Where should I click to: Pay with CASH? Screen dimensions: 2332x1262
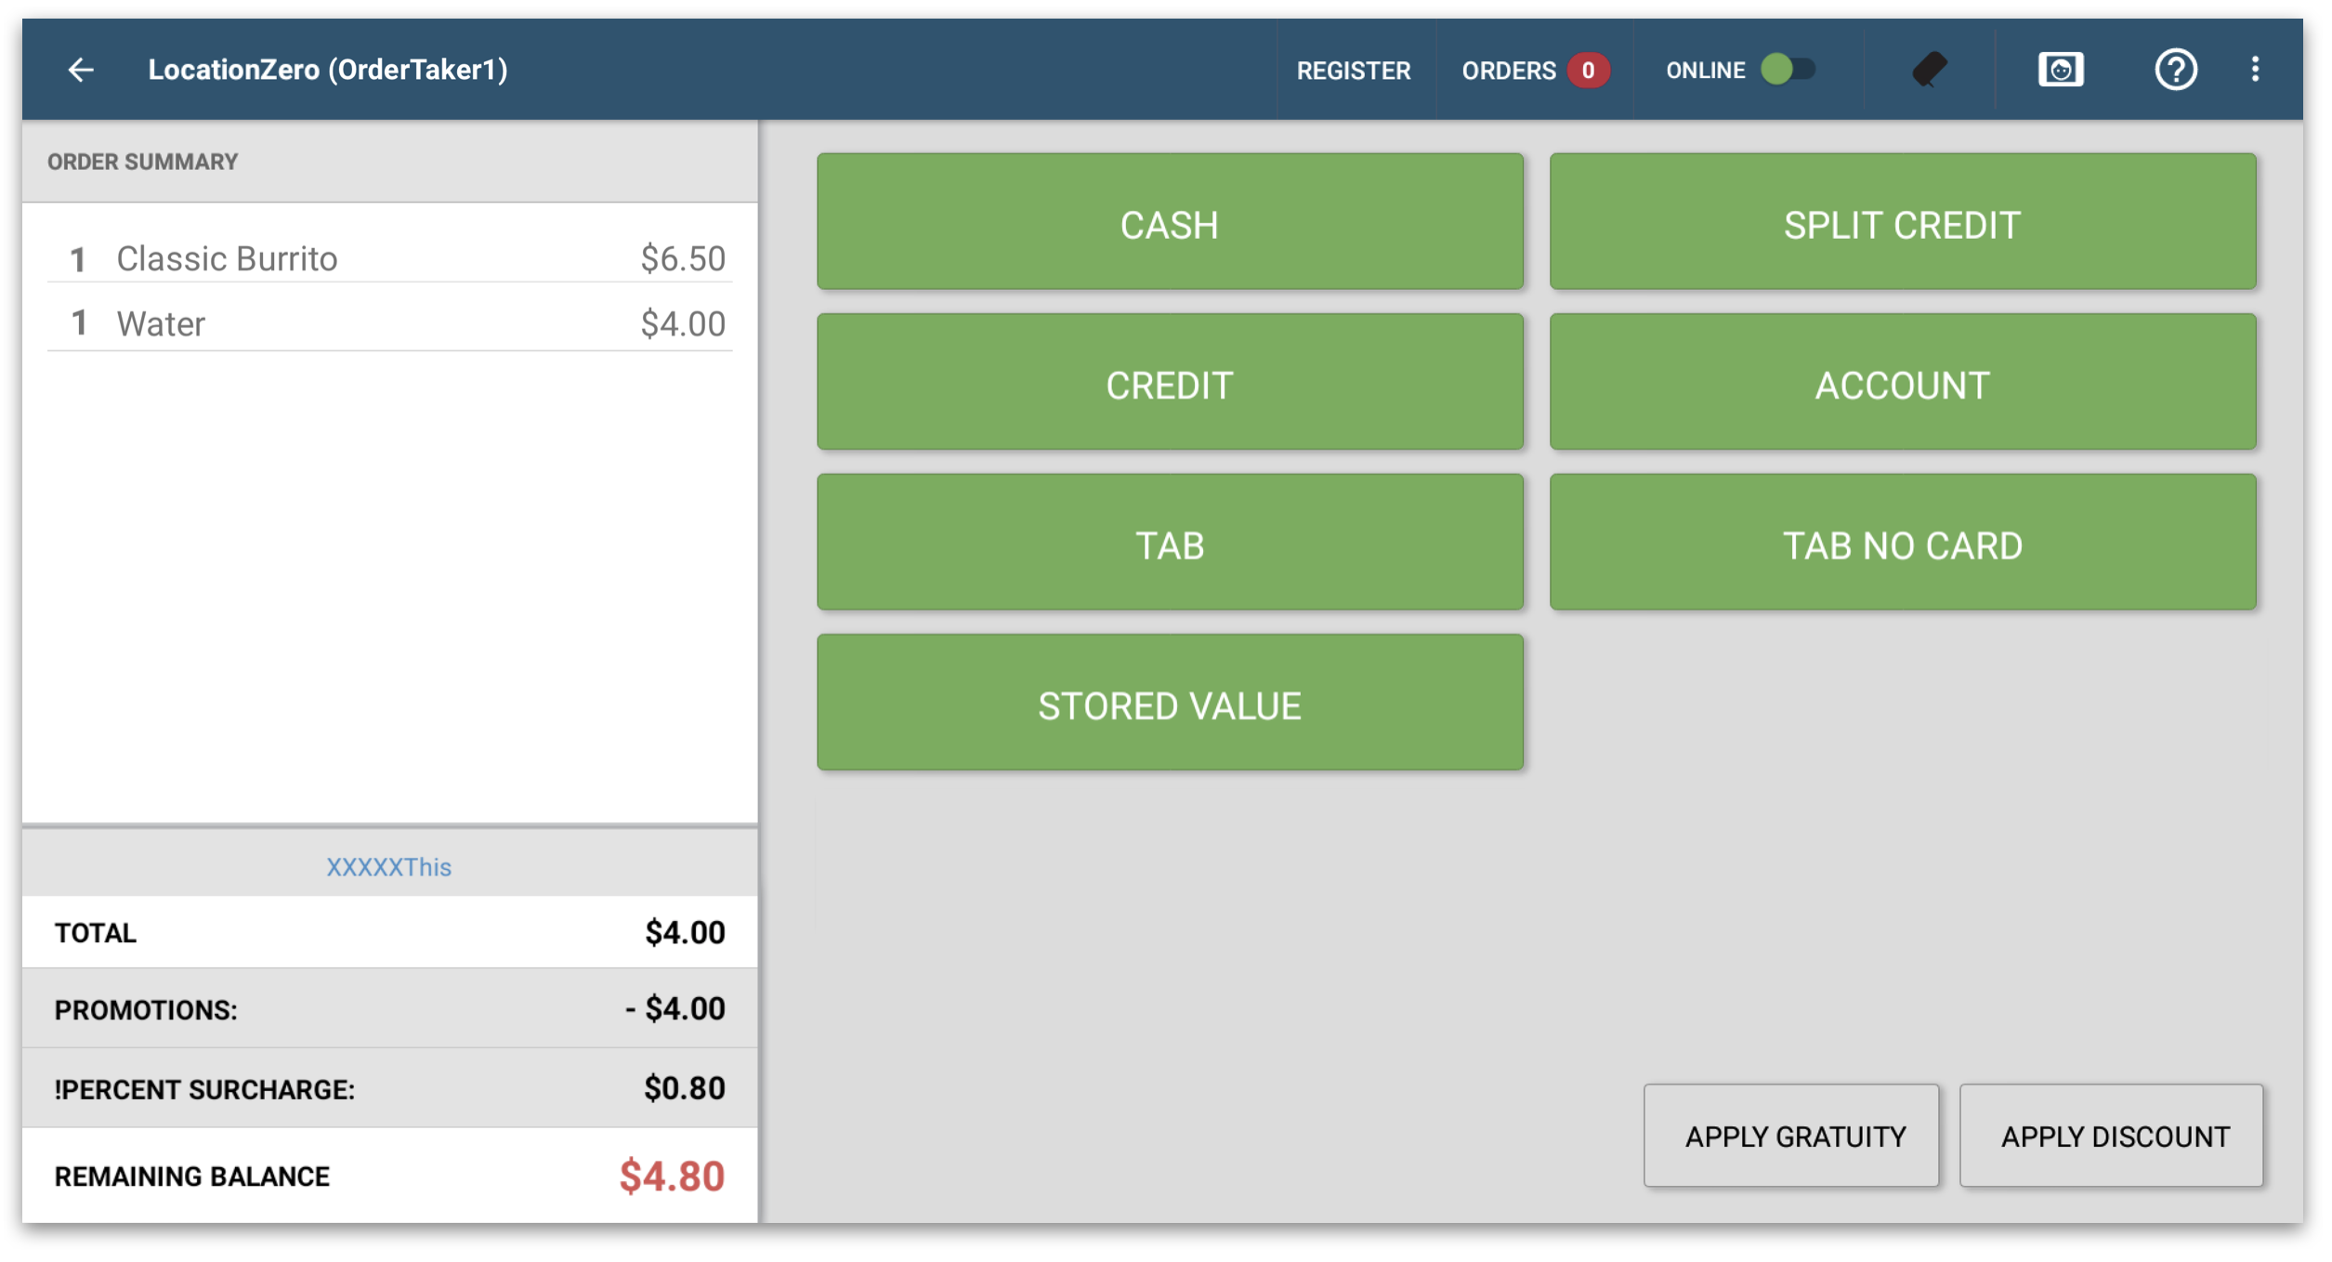[x=1169, y=222]
